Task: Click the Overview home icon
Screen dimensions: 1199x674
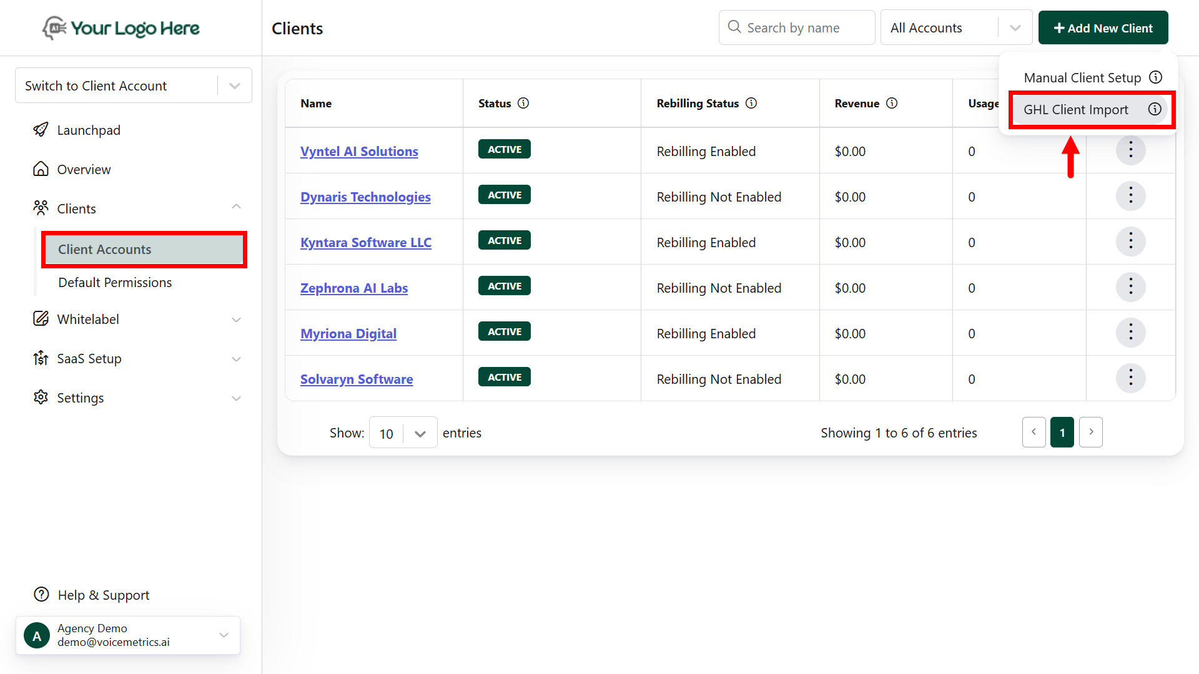Action: click(41, 169)
